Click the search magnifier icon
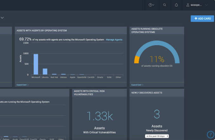 (165, 5)
